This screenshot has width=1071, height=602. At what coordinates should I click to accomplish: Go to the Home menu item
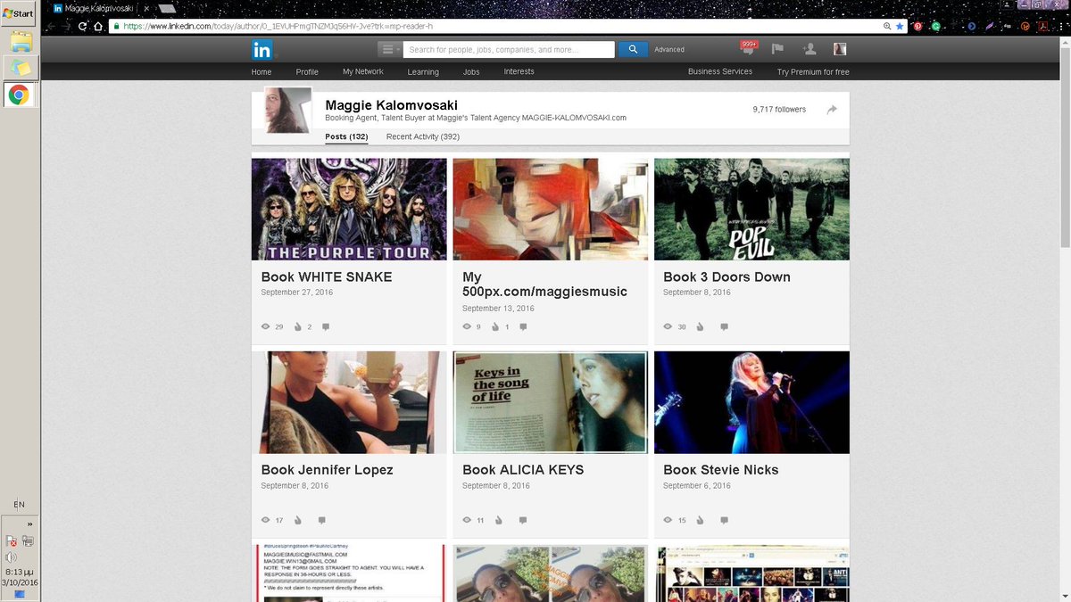click(x=262, y=71)
